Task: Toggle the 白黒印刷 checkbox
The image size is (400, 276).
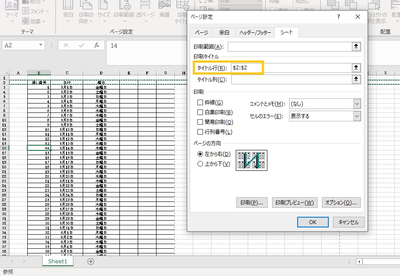Action: click(x=200, y=112)
